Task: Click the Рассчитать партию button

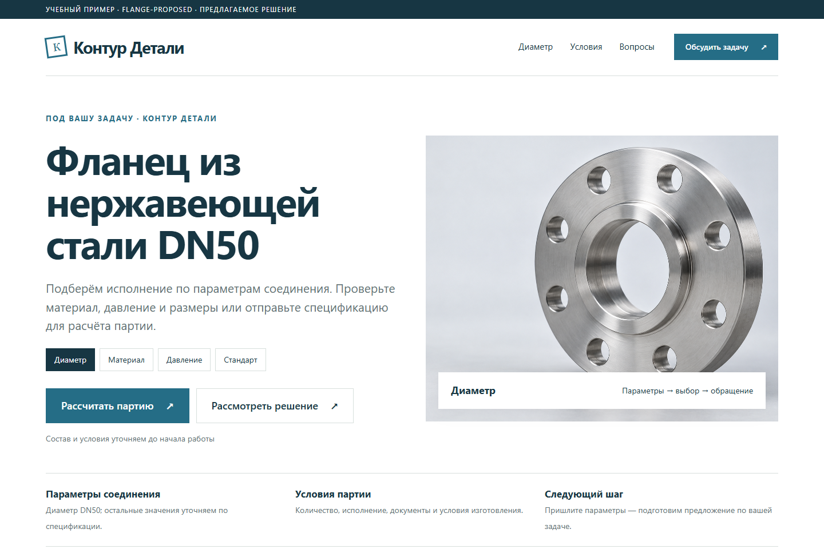Action: 117,406
